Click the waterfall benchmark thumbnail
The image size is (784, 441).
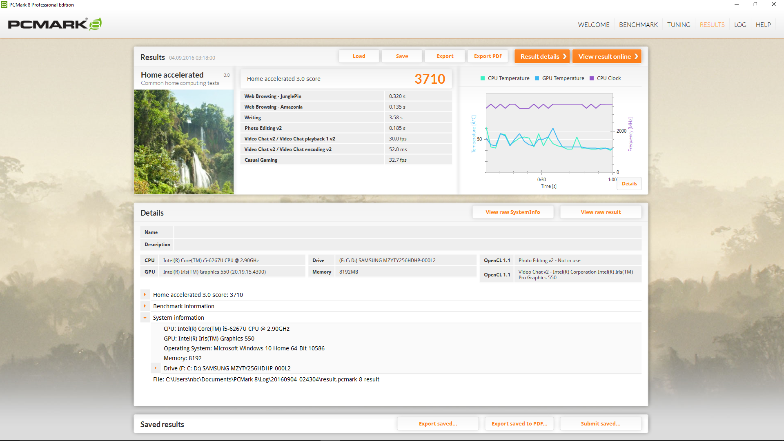[x=184, y=142]
